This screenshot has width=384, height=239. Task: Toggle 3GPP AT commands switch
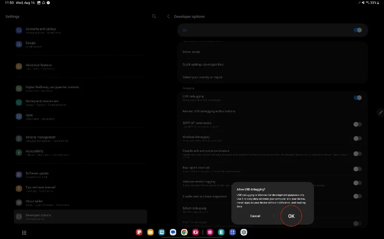tap(358, 125)
